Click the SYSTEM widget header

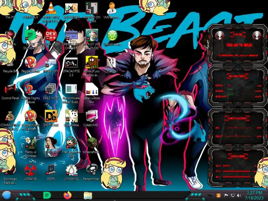click(238, 76)
